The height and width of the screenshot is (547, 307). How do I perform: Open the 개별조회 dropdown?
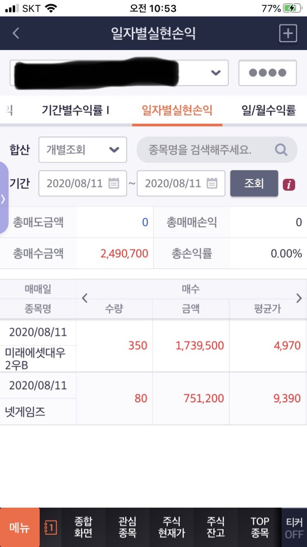click(x=83, y=150)
